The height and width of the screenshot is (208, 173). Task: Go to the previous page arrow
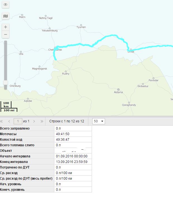tap(9, 121)
